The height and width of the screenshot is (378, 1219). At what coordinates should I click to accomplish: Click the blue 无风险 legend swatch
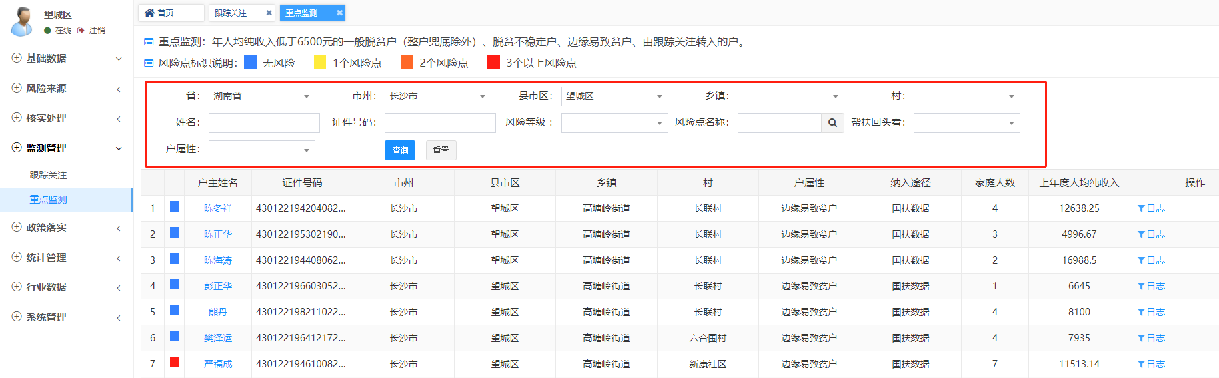tap(251, 62)
